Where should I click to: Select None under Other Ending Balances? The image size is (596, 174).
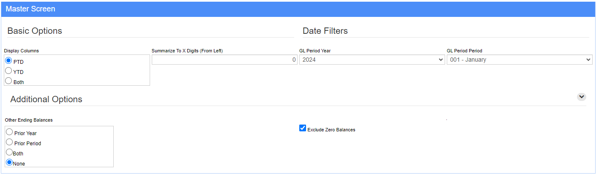point(9,163)
